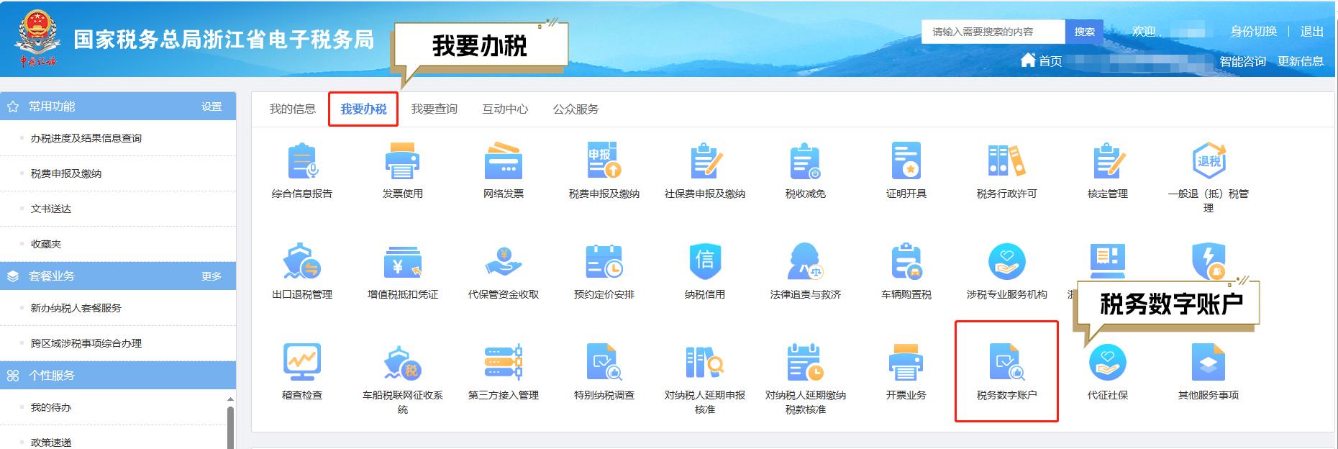
Task: Switch to 我的信息 tab
Action: point(293,109)
